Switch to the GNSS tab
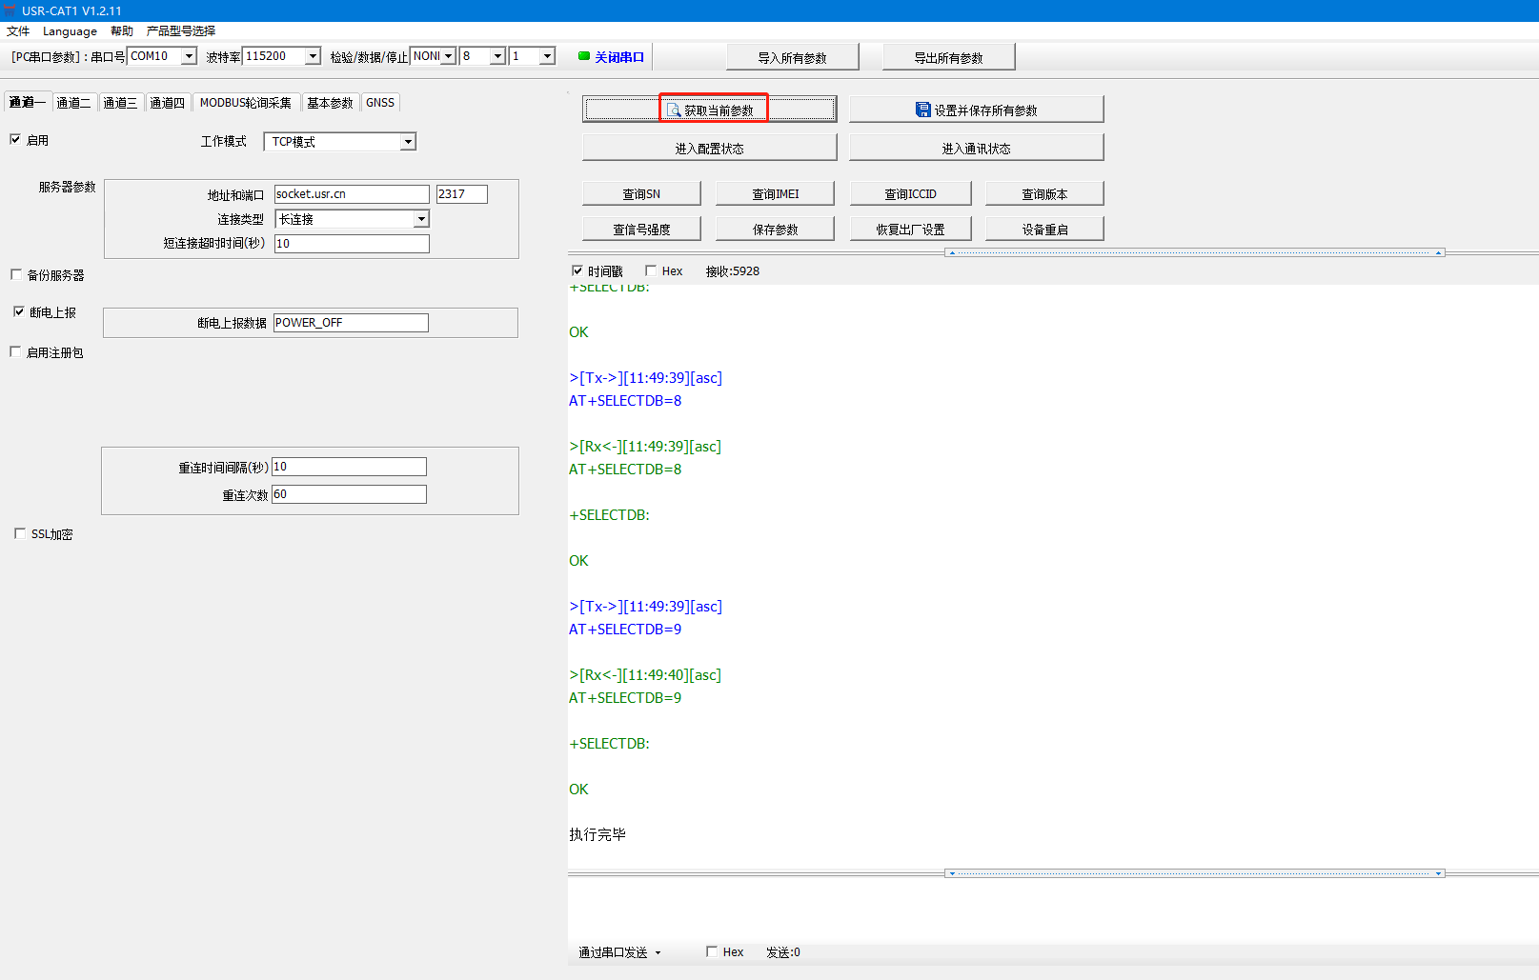This screenshot has height=980, width=1539. point(379,103)
